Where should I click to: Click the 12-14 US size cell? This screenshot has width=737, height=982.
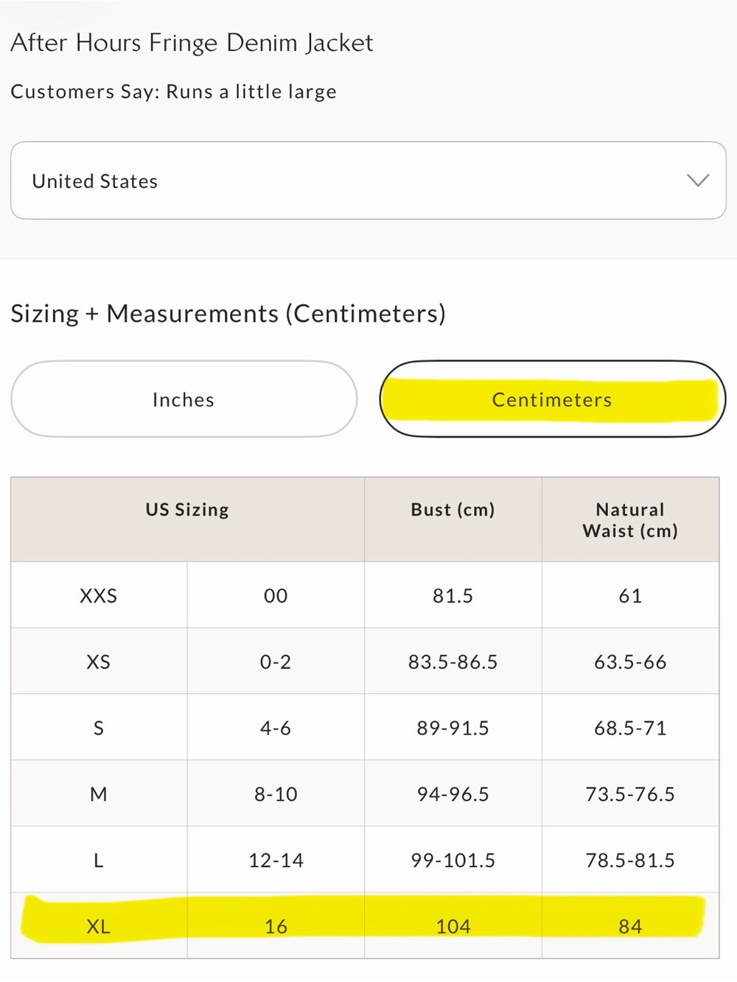point(276,860)
